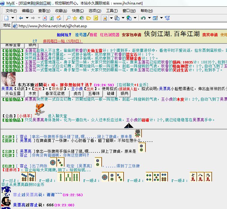Open the 安家包申请 link
Viewport: 227px width, 209px height.
[131, 35]
